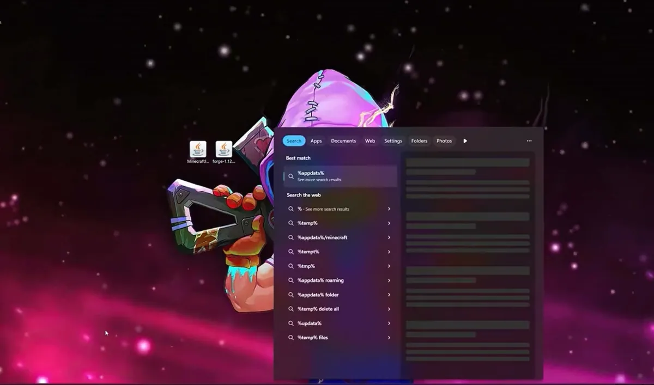The width and height of the screenshot is (654, 385).
Task: Select the '%tmp%' web suggestion
Action: [340, 266]
